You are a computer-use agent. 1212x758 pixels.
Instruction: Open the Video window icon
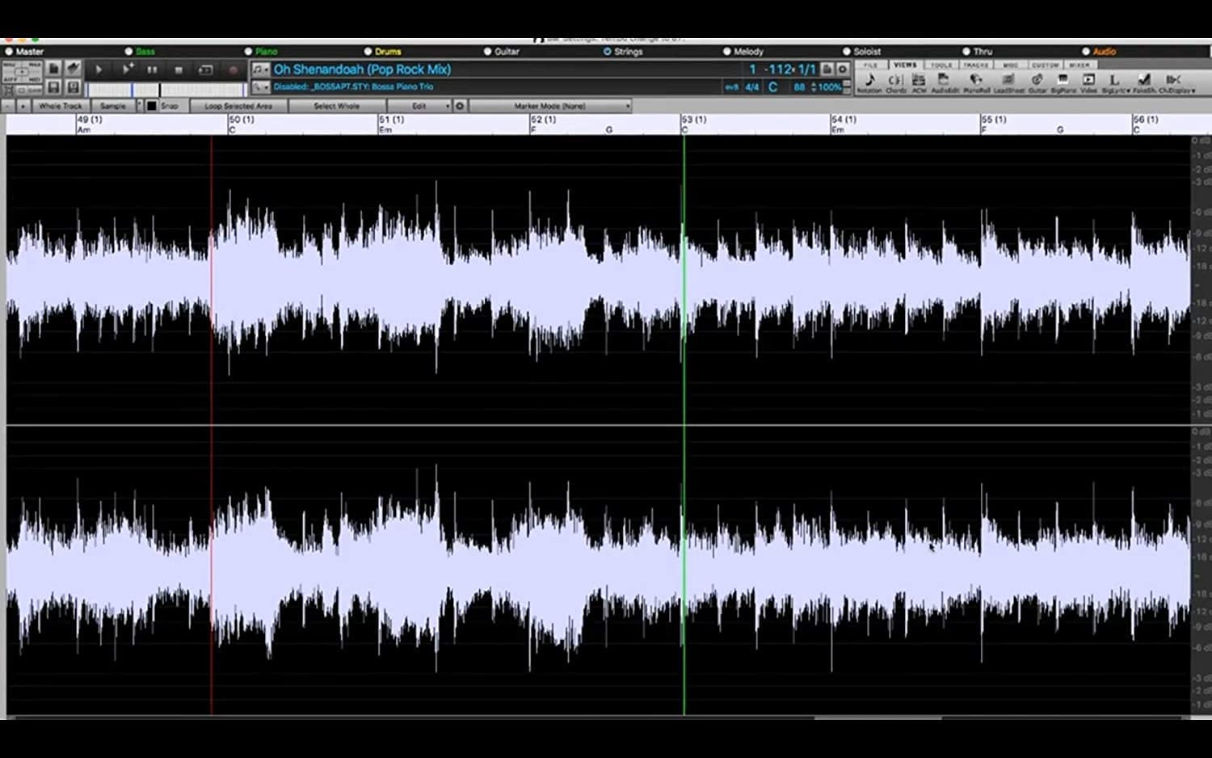click(x=1088, y=82)
